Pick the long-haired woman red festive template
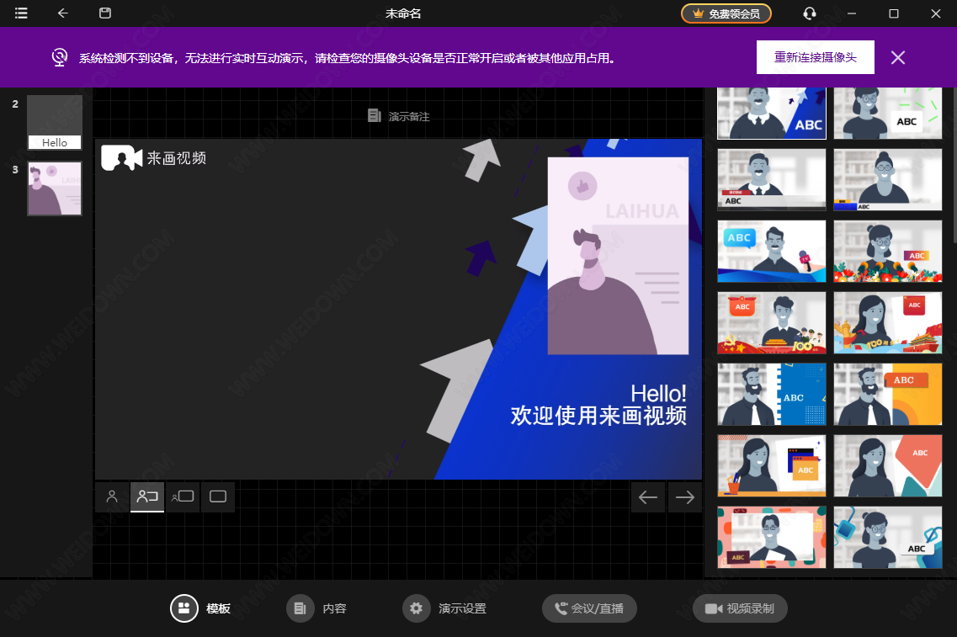Screen dimensions: 957x637 (x=887, y=322)
